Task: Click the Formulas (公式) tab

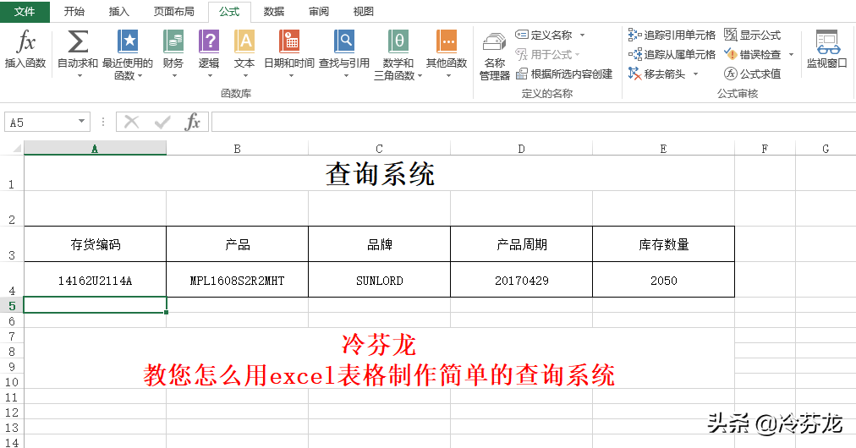Action: click(229, 12)
